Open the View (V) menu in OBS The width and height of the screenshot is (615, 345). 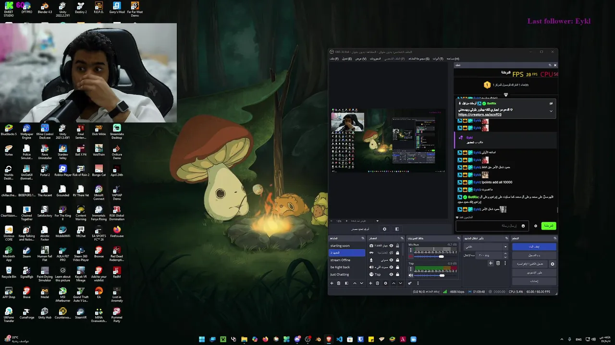[x=361, y=58]
